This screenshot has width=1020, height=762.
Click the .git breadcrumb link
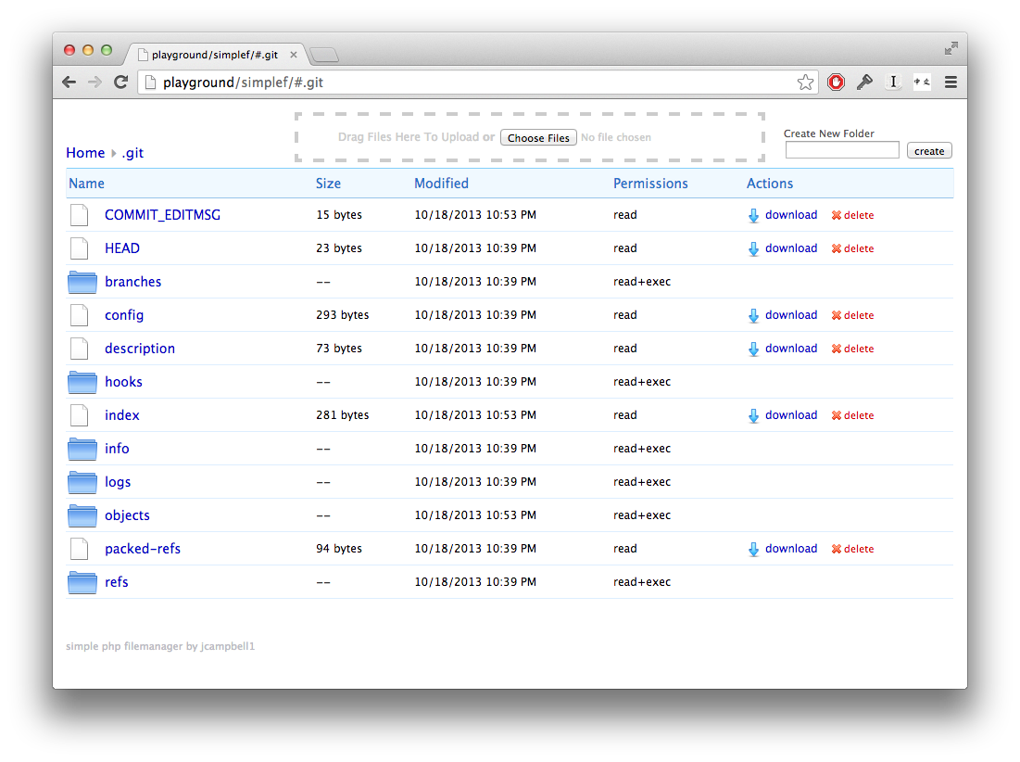tap(132, 153)
